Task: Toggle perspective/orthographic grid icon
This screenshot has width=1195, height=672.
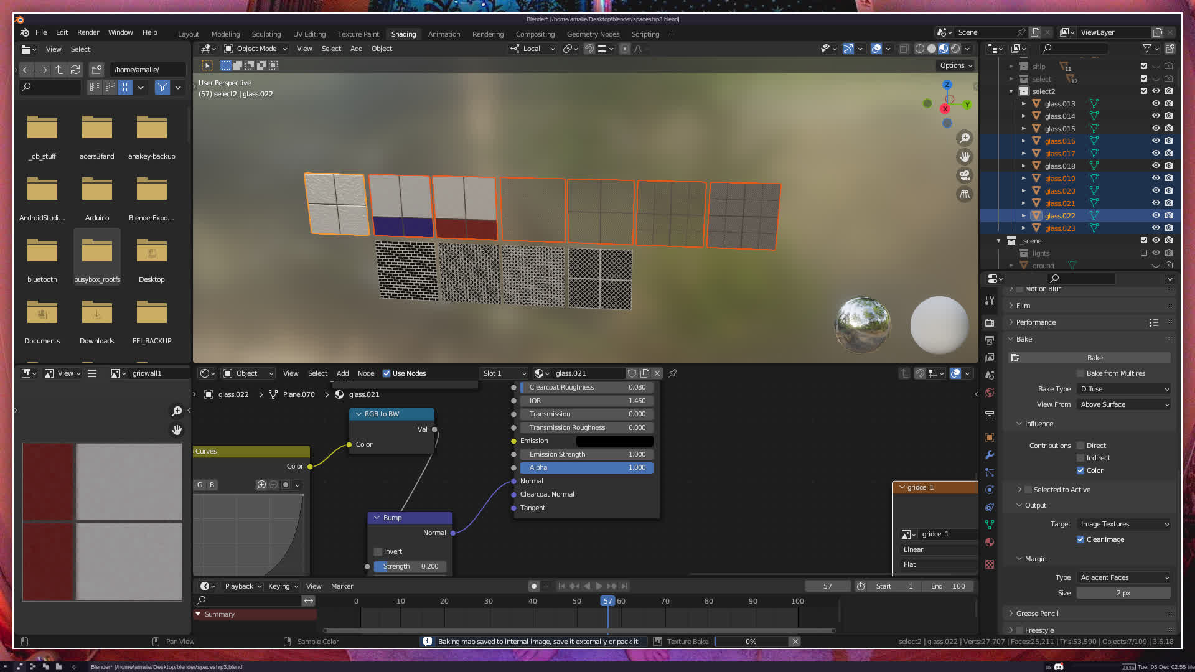Action: [965, 195]
